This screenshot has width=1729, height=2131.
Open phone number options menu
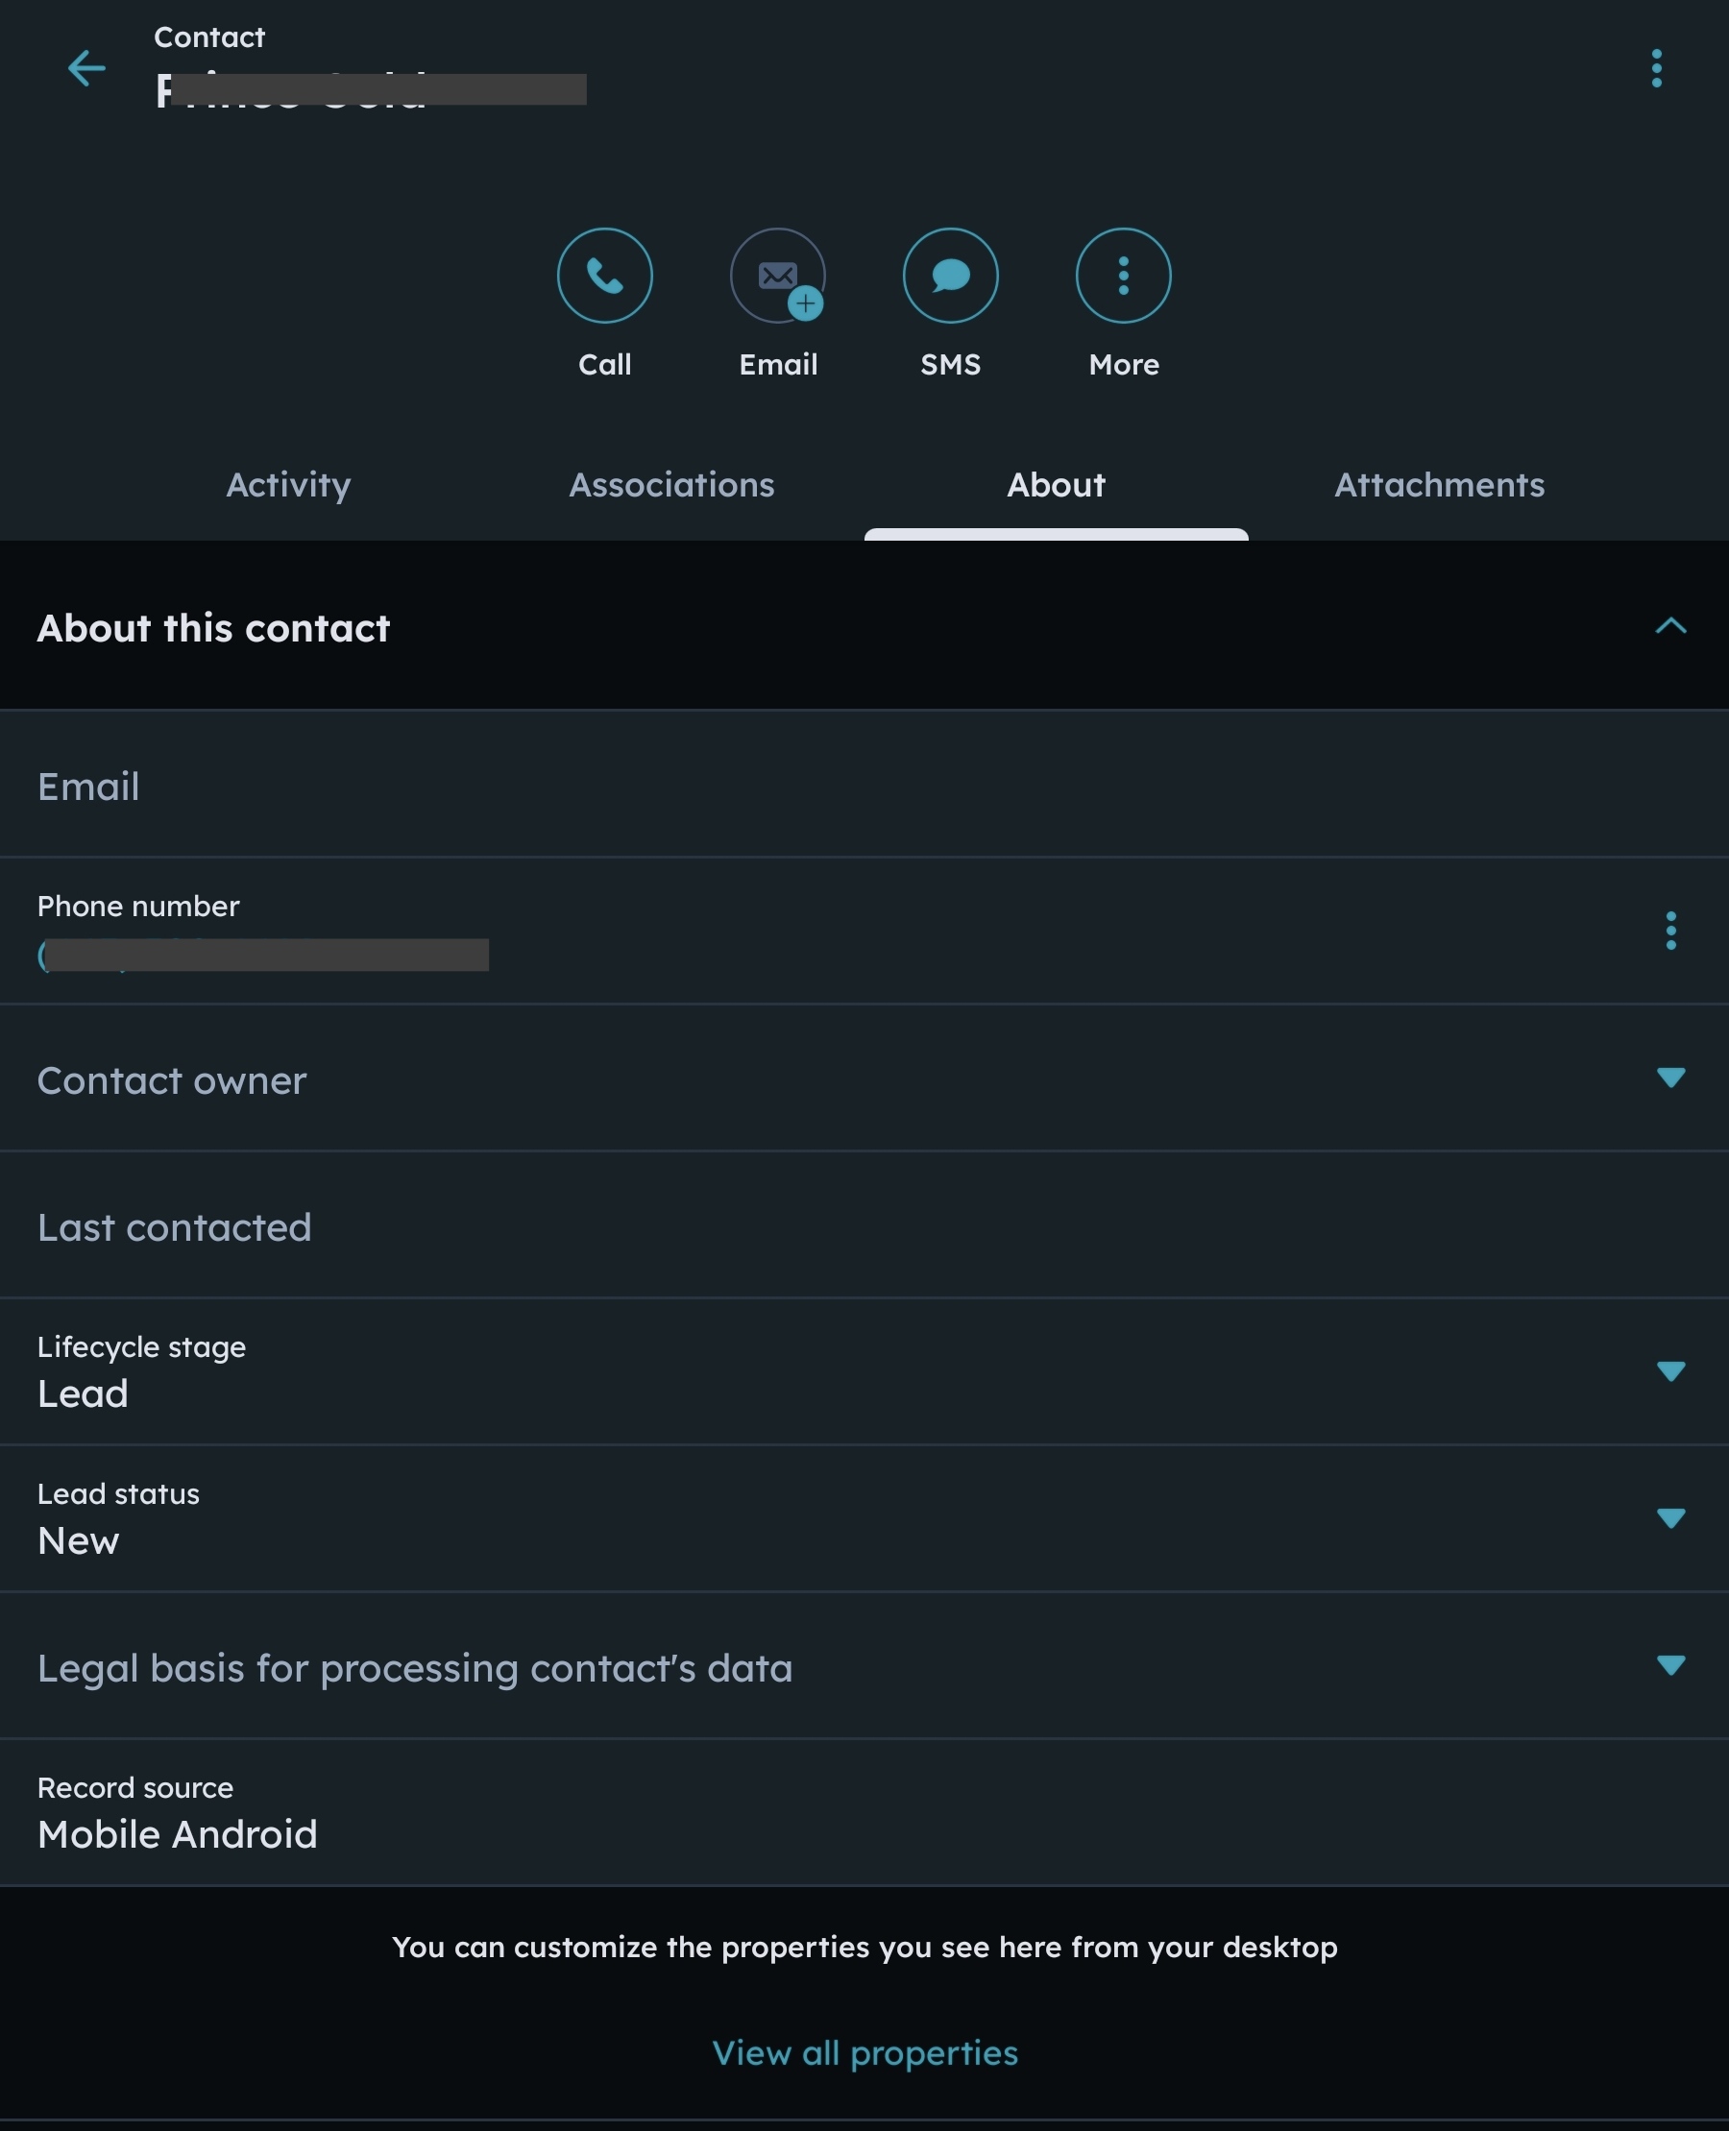click(x=1670, y=932)
